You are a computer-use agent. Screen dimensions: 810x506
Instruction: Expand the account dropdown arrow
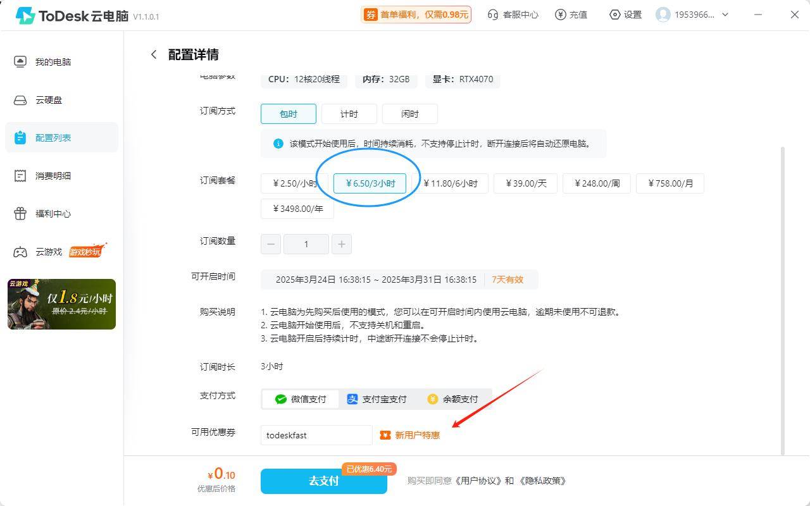click(x=725, y=15)
